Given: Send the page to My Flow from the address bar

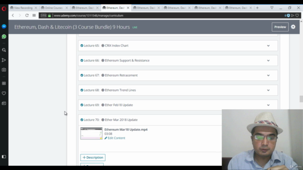Looking at the screenshot, I should [x=293, y=16].
